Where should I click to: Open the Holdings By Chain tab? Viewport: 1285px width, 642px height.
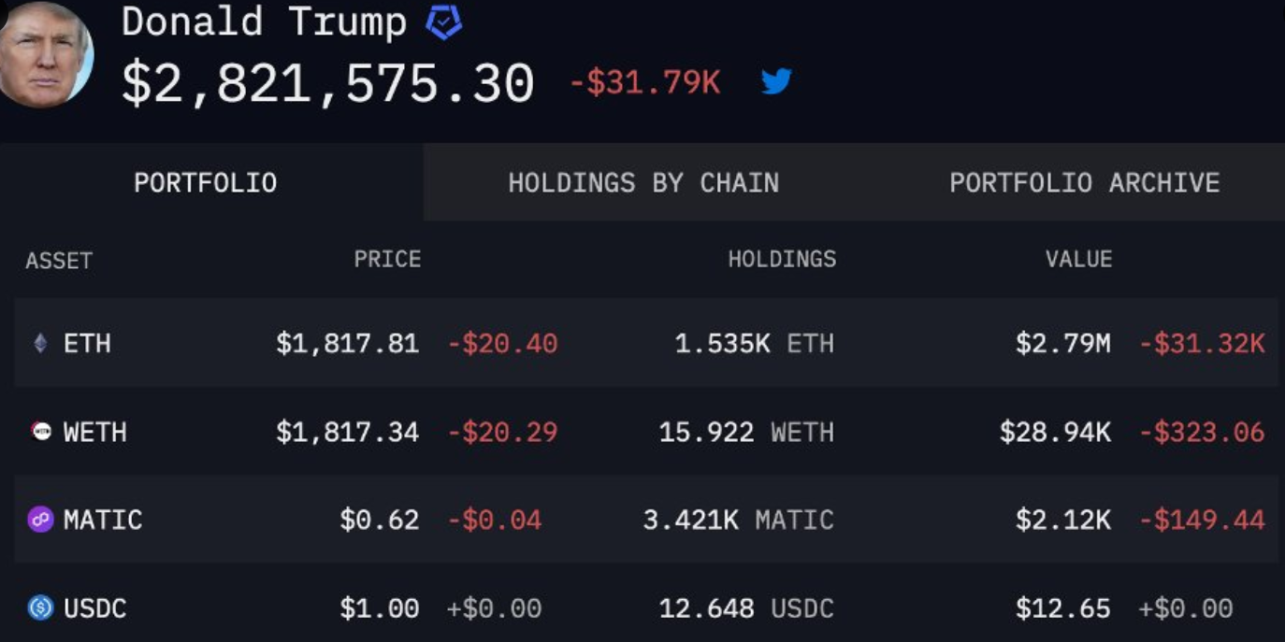coord(643,182)
